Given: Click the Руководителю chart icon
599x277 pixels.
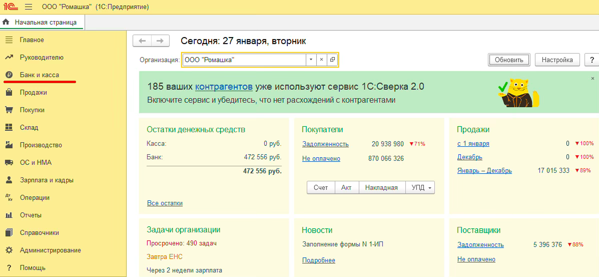Looking at the screenshot, I should (9, 58).
